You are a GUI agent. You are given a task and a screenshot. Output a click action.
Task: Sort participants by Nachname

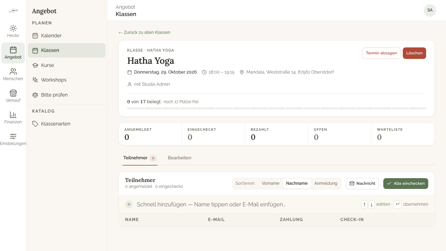[x=297, y=183]
